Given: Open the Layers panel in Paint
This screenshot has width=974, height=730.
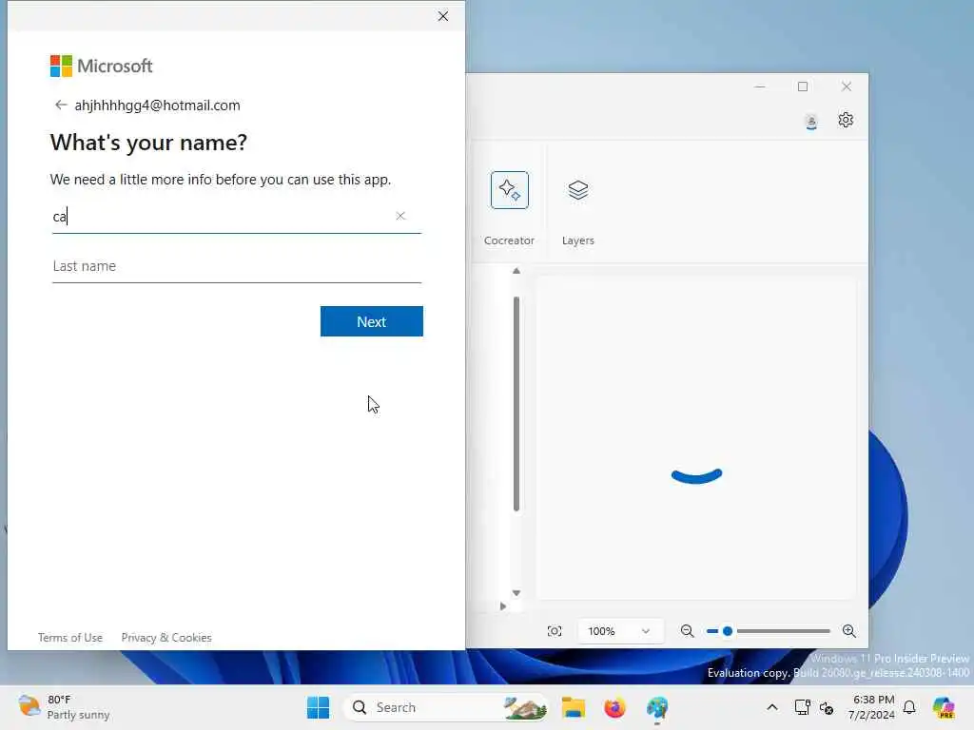Looking at the screenshot, I should 577,190.
